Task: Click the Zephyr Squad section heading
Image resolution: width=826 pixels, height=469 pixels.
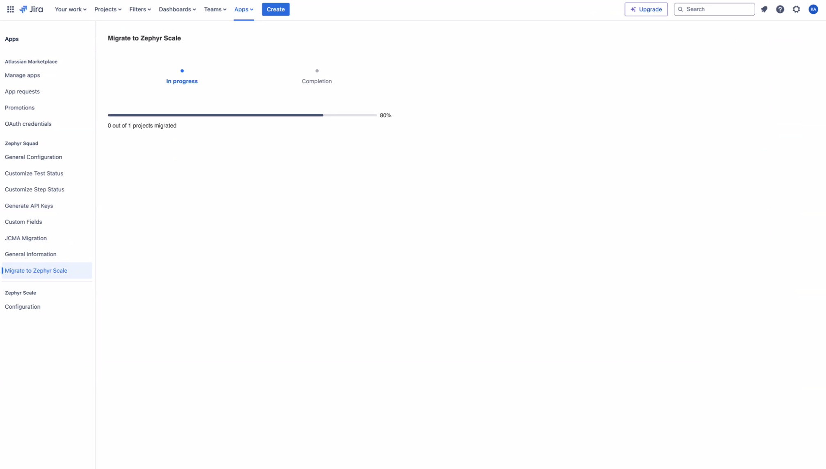Action: [21, 143]
